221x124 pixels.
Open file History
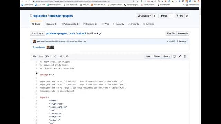click(x=166, y=56)
